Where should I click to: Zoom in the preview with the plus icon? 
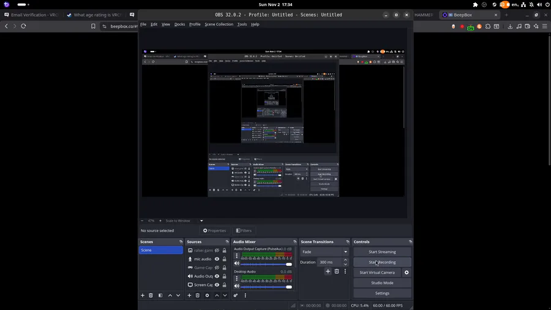pyautogui.click(x=160, y=221)
